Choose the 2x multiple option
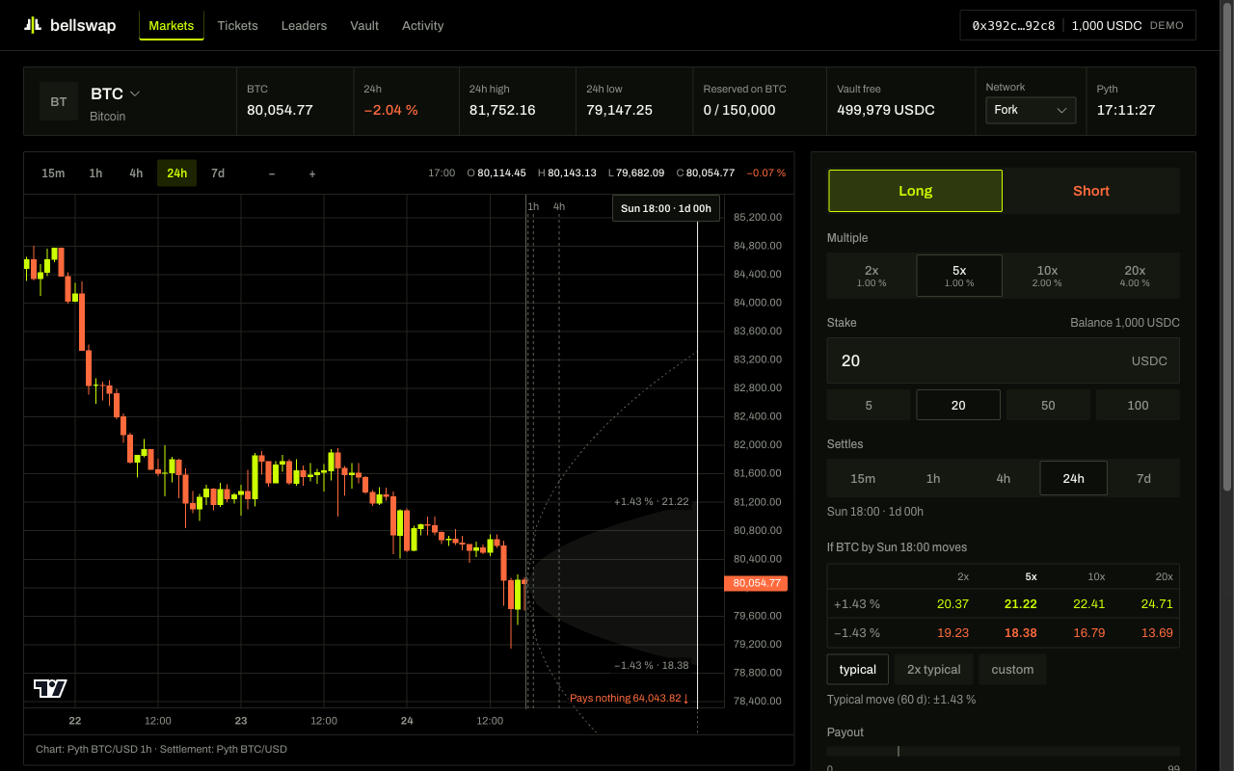The height and width of the screenshot is (771, 1234). (872, 276)
